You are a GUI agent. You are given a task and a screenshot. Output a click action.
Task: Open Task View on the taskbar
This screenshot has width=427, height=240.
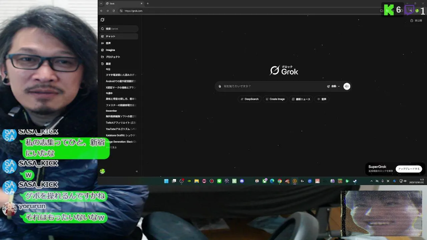[x=174, y=181]
